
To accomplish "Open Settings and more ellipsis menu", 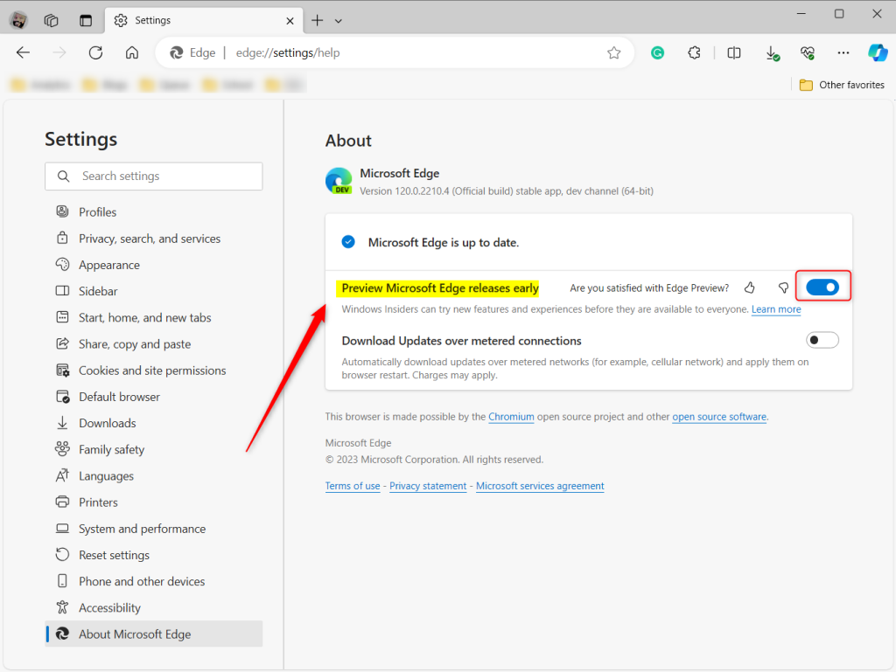I will tap(843, 53).
